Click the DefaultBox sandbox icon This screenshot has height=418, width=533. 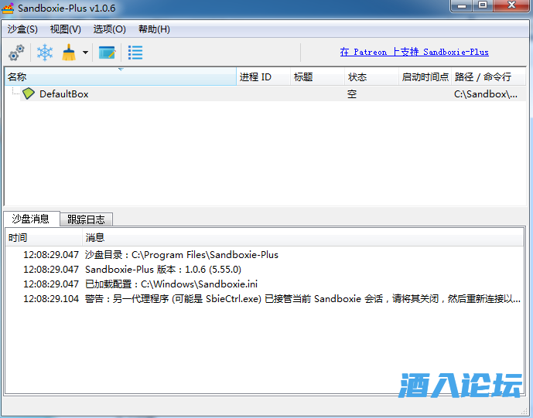(x=29, y=93)
